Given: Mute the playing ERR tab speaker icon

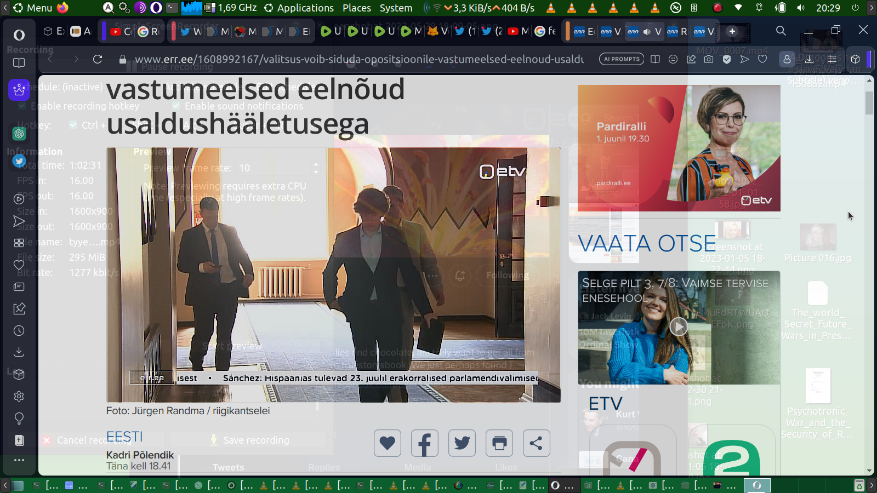Looking at the screenshot, I should [647, 32].
